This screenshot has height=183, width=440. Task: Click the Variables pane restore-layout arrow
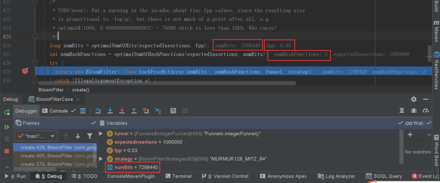click(400, 123)
